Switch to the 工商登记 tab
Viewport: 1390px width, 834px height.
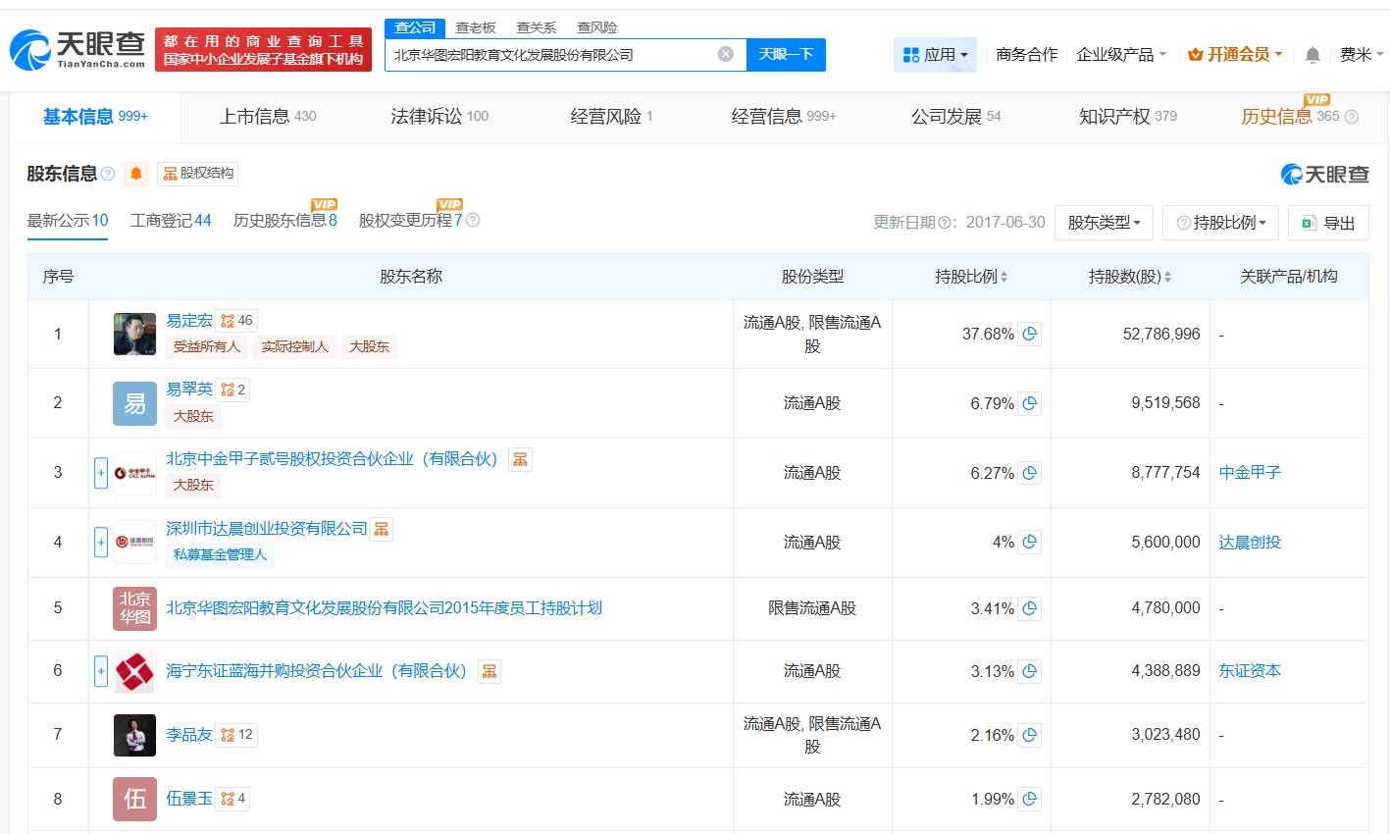(171, 221)
